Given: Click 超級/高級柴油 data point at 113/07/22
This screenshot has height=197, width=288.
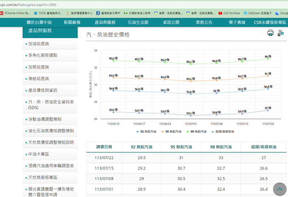Looking at the screenshot, I should point(268,110).
